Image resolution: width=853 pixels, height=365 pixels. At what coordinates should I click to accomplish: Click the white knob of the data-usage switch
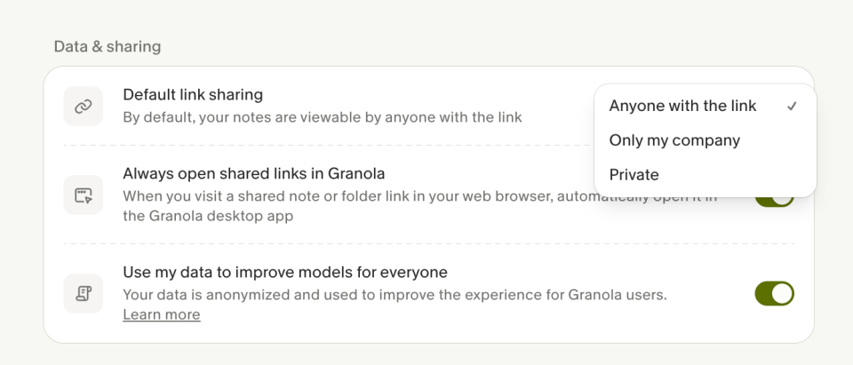click(782, 294)
